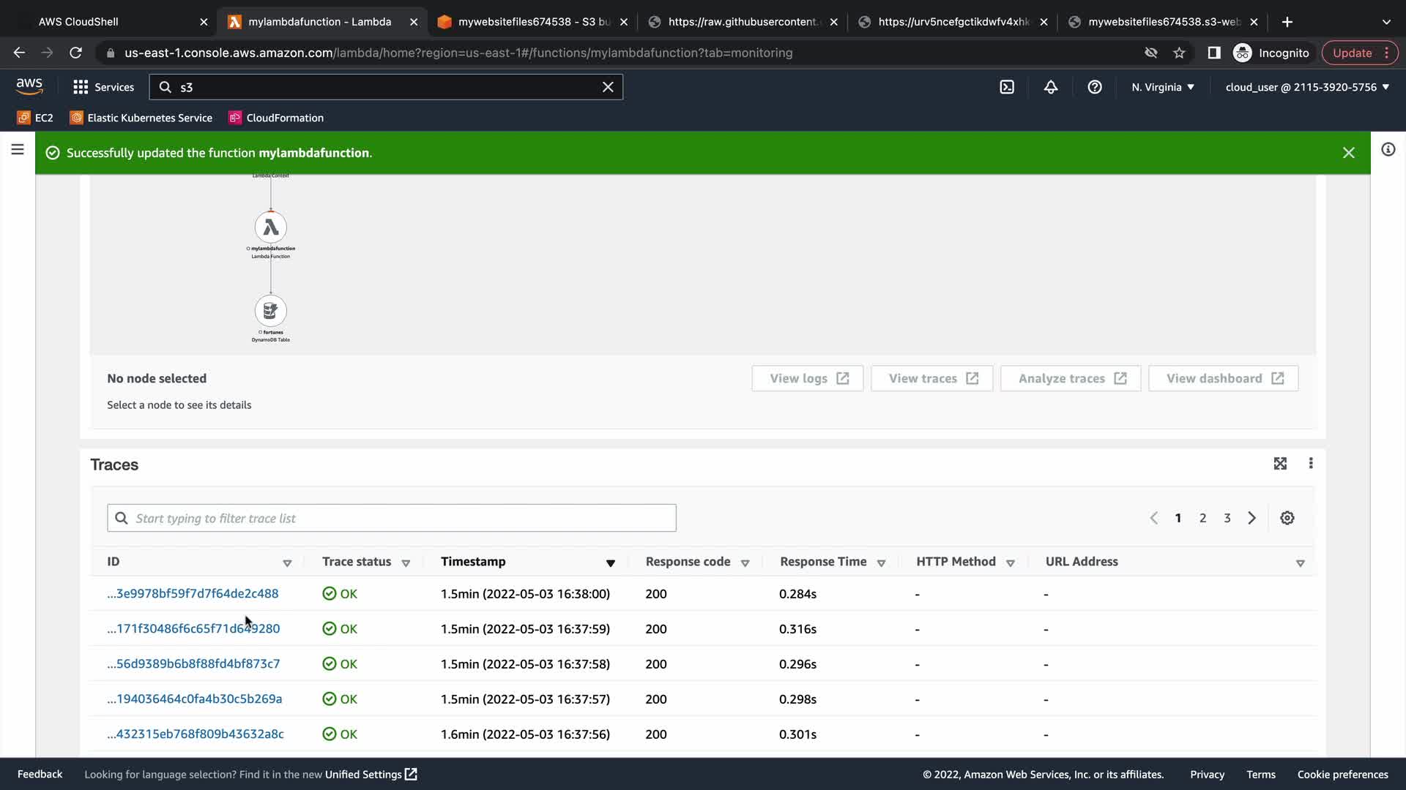Toggle the left navigation hamburger menu
1406x790 pixels.
[18, 150]
